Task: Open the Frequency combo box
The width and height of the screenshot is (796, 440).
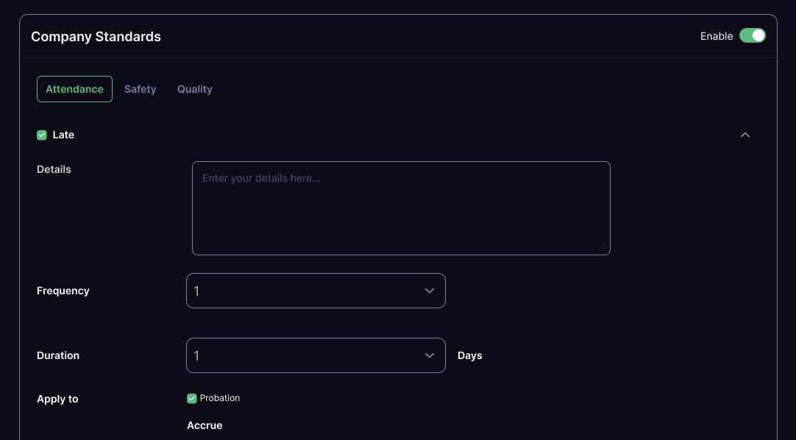Action: pyautogui.click(x=316, y=291)
